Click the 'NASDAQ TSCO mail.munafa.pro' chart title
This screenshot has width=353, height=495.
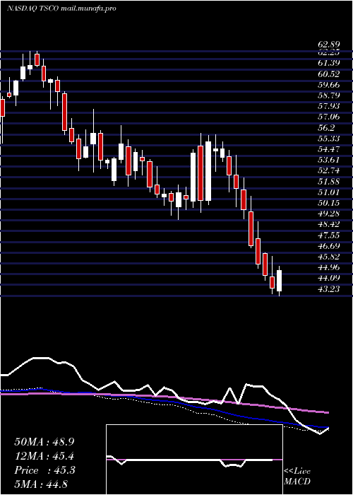tap(61, 8)
